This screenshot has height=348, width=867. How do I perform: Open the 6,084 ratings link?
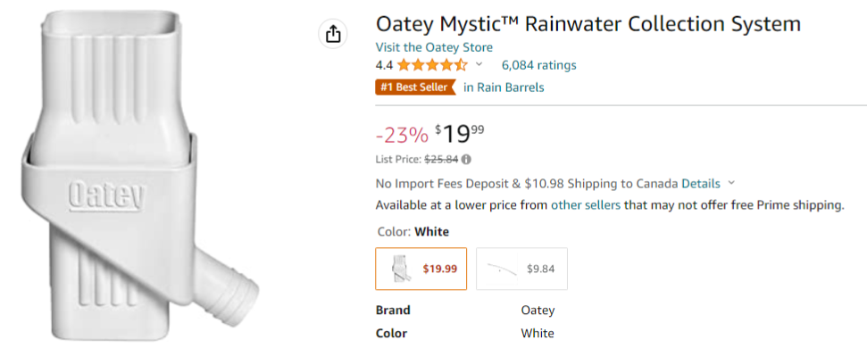pyautogui.click(x=538, y=65)
